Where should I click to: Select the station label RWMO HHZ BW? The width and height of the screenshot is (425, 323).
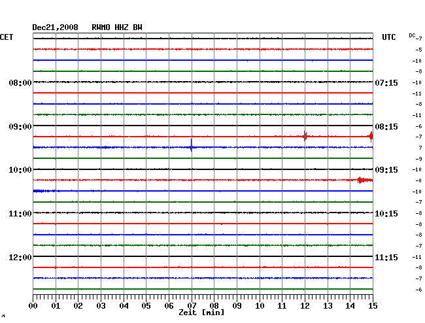tap(117, 27)
